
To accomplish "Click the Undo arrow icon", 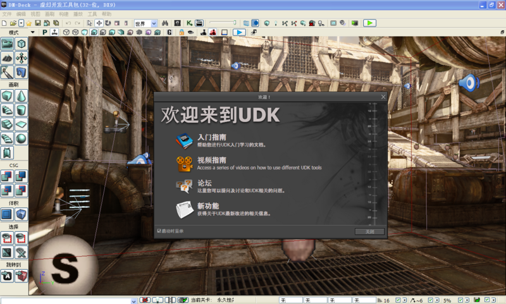I will [x=68, y=23].
